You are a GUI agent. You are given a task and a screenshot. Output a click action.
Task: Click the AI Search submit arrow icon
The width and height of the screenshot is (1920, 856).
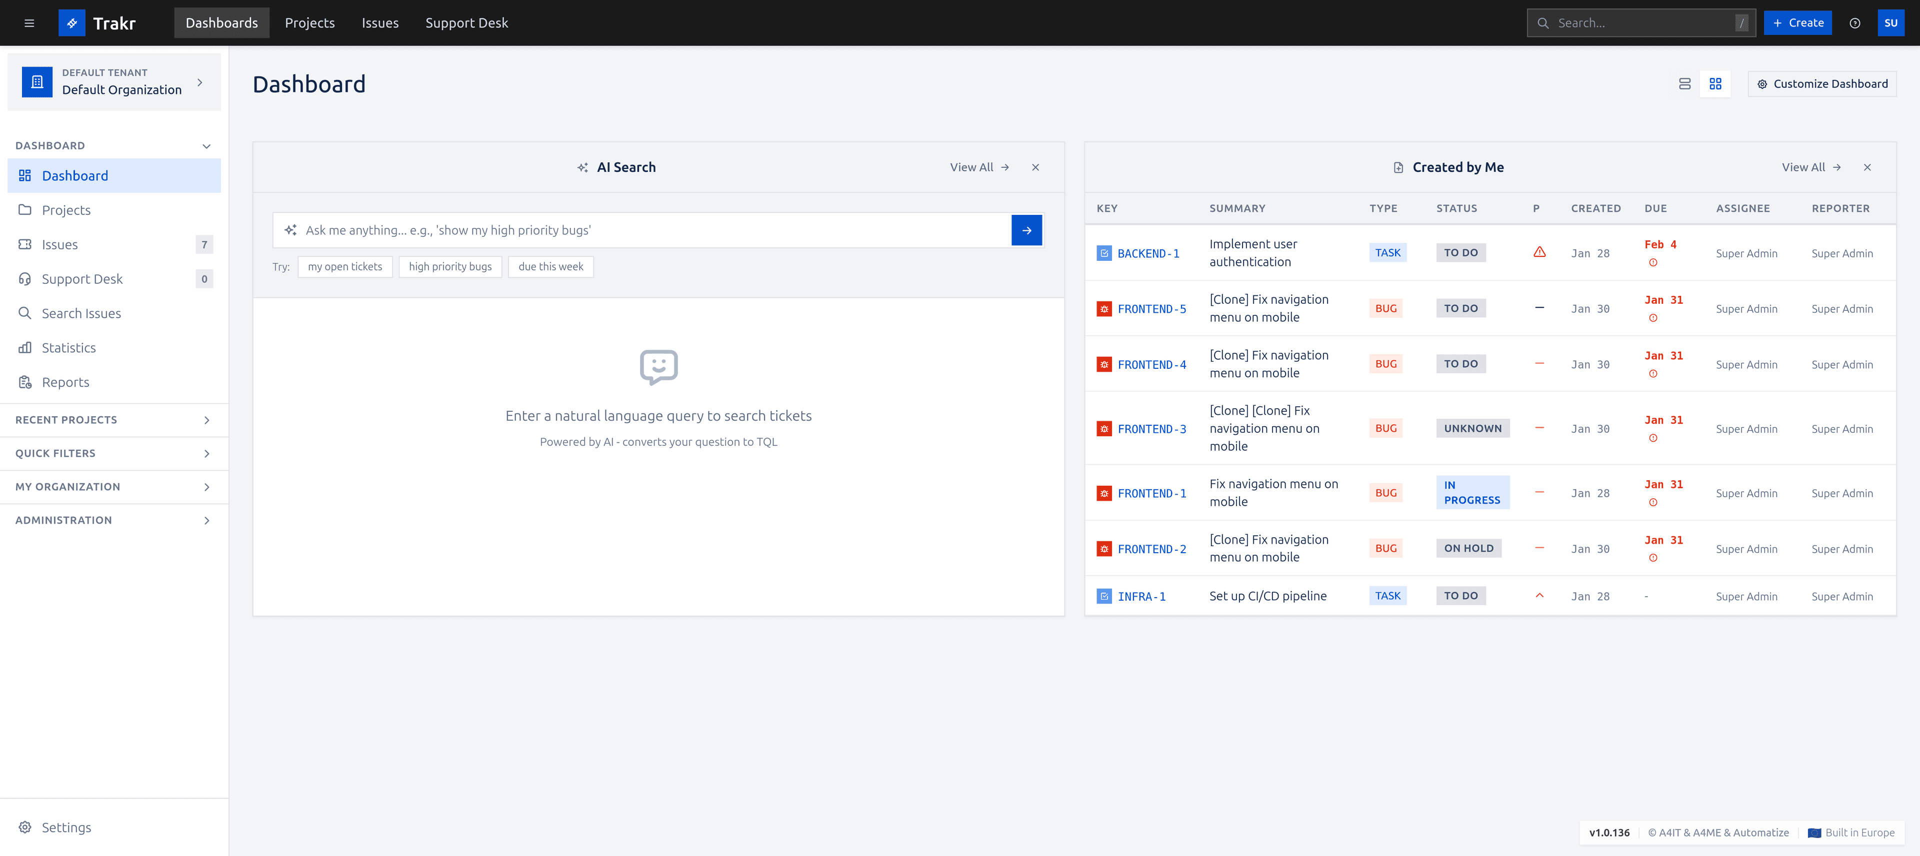[x=1027, y=230]
